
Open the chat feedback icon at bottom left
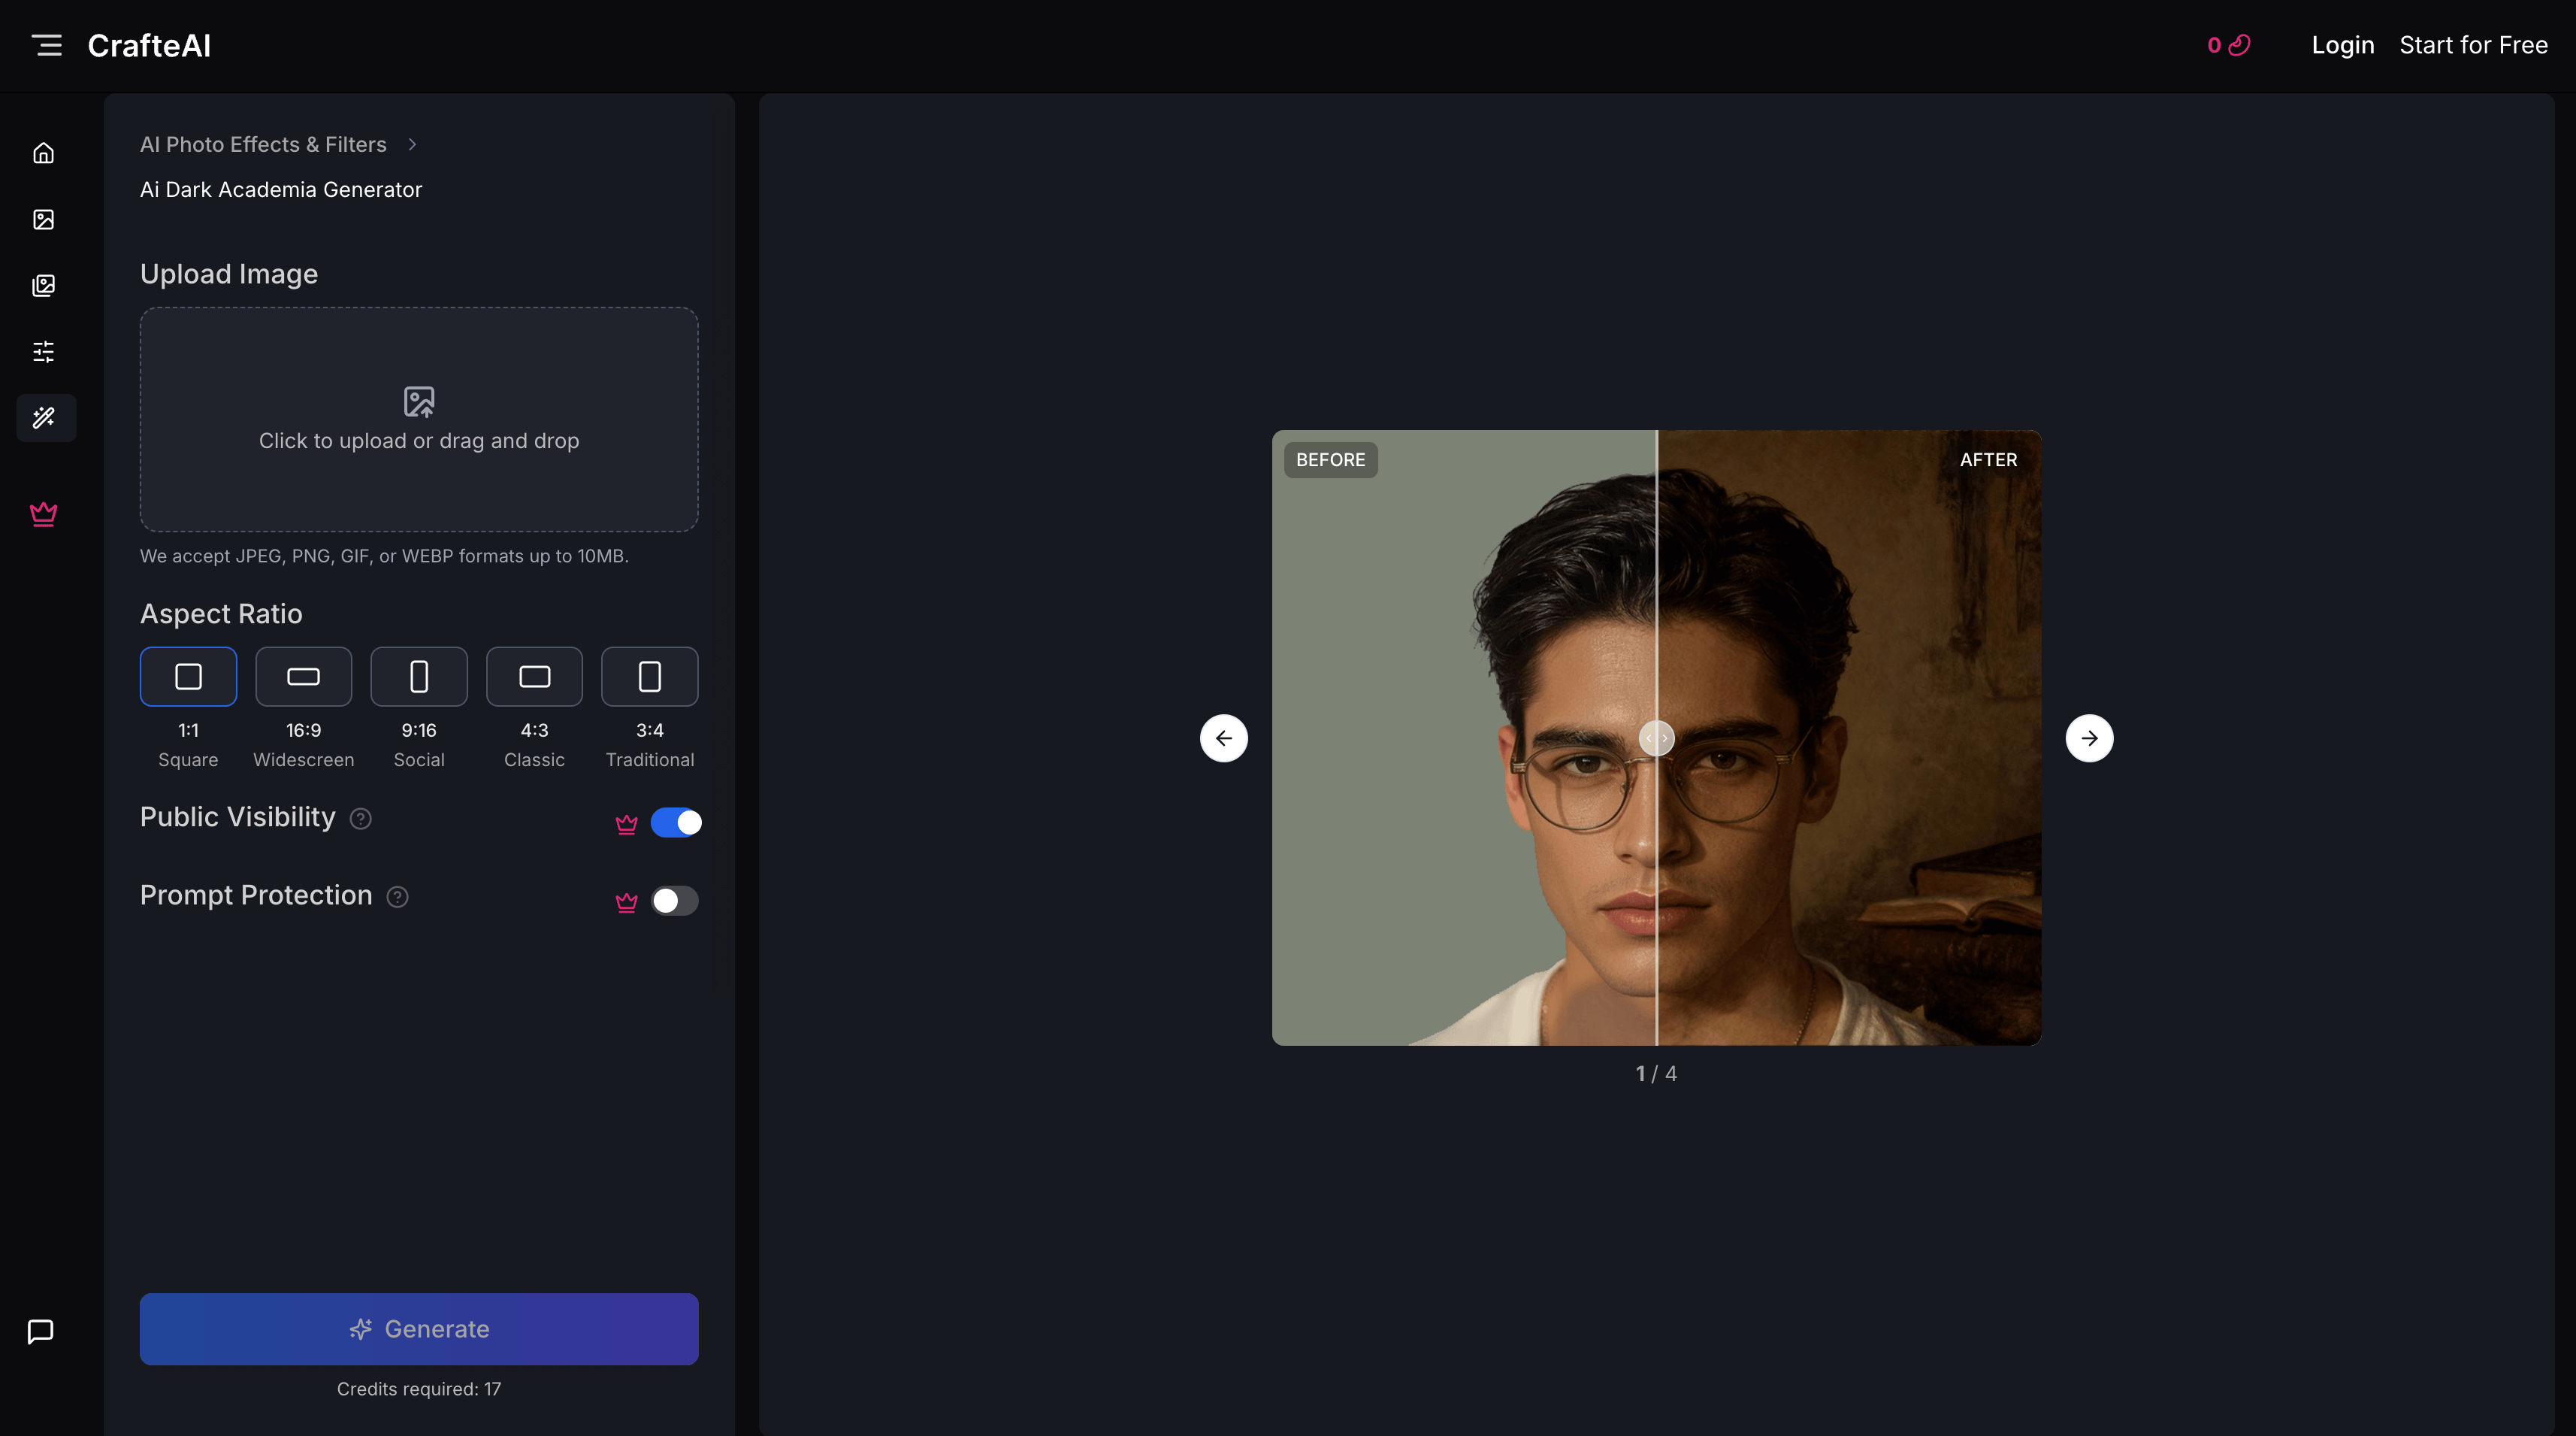(40, 1331)
